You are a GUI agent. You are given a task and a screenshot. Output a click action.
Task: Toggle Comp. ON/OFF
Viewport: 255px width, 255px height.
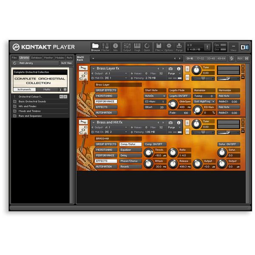pyautogui.click(x=155, y=144)
